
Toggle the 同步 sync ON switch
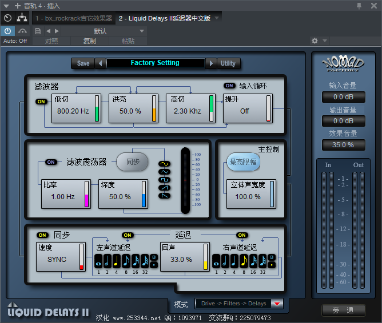click(42, 235)
